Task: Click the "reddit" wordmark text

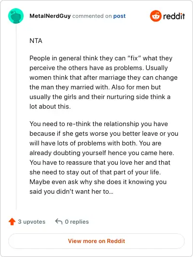Action: point(174,16)
